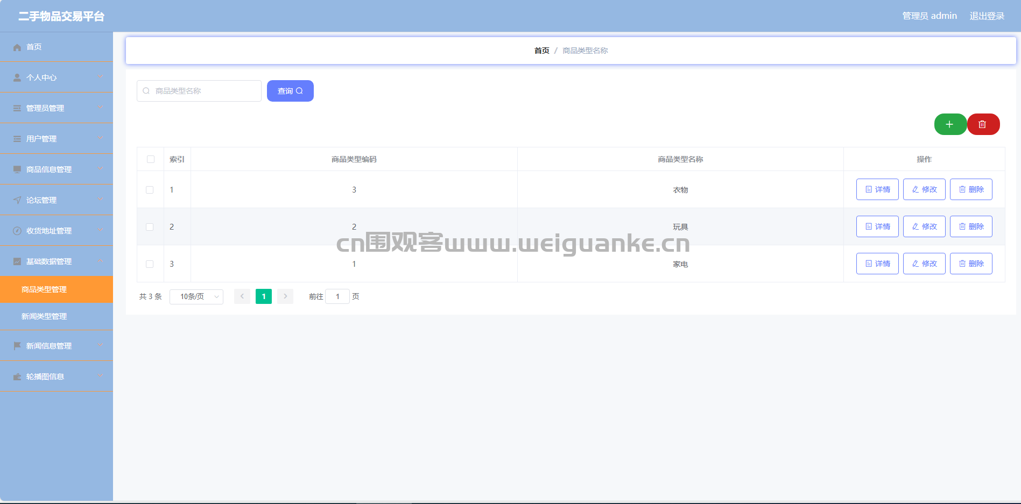
Task: Open the 论坛管理 sidebar menu
Action: point(57,200)
